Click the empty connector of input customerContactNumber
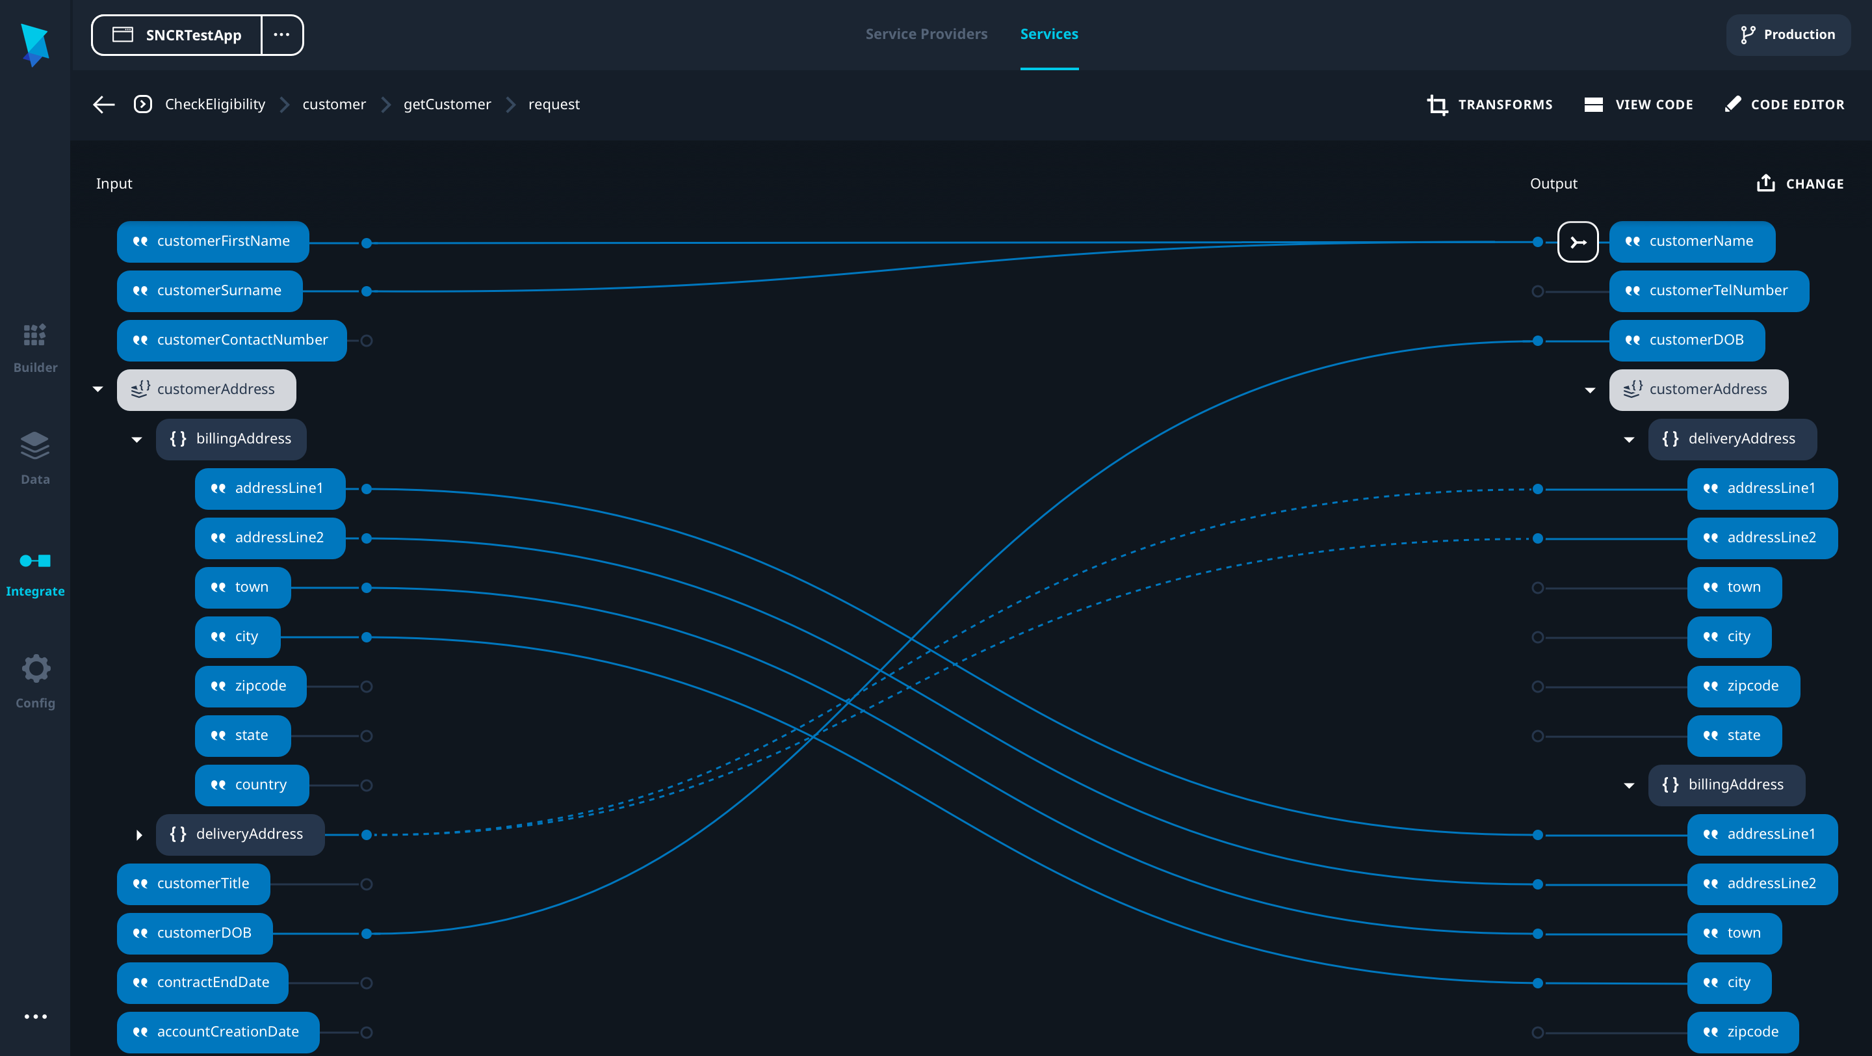The width and height of the screenshot is (1872, 1056). [x=367, y=341]
